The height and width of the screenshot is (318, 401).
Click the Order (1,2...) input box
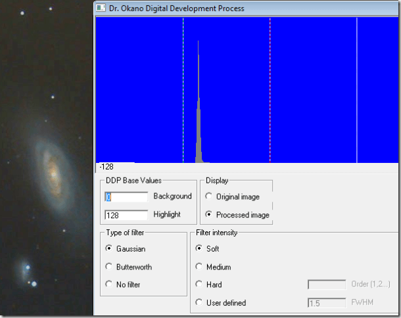click(x=327, y=284)
